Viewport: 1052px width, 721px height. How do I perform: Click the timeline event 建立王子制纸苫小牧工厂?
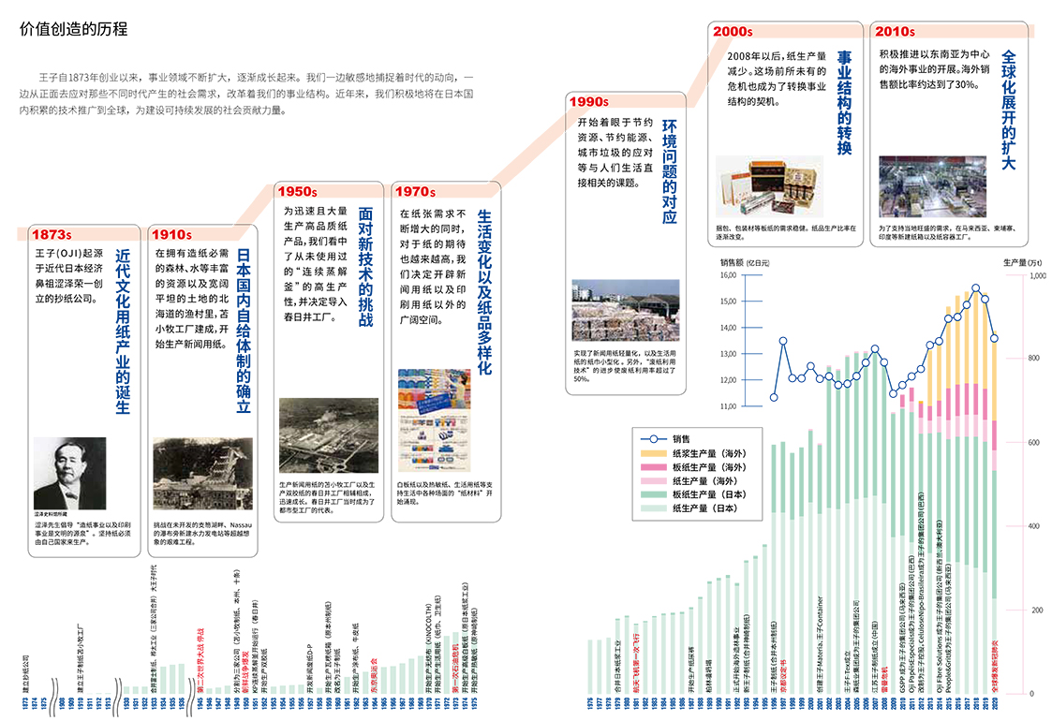[x=80, y=658]
